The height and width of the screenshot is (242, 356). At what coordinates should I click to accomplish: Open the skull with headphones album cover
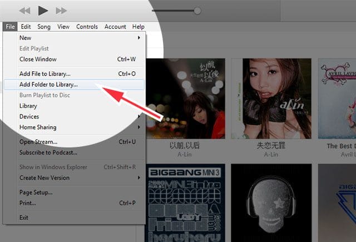[271, 203]
